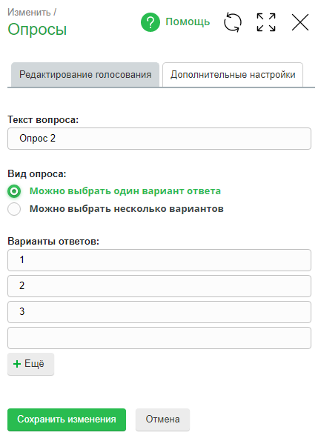This screenshot has width=321, height=441.
Task: Click the green plus icon beside Ещё
Action: 17,364
